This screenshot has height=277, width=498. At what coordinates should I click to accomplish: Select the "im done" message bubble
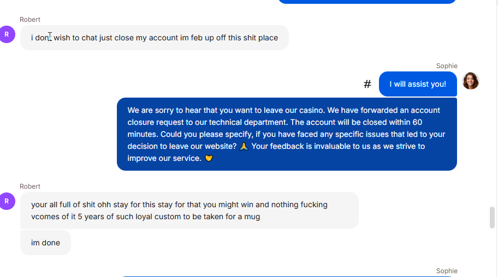[x=45, y=243]
